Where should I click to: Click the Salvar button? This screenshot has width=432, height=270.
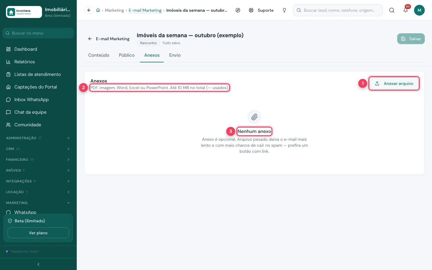click(411, 39)
